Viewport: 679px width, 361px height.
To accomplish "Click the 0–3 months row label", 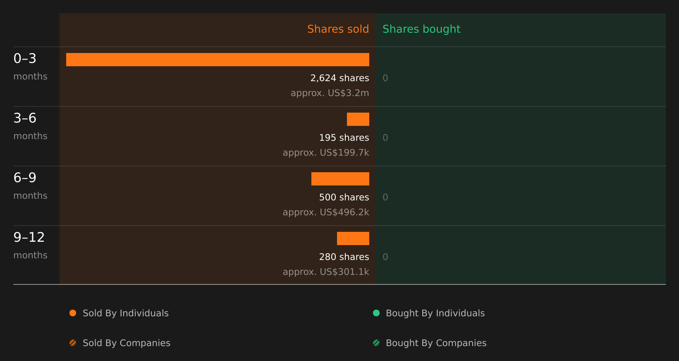I will coord(30,67).
